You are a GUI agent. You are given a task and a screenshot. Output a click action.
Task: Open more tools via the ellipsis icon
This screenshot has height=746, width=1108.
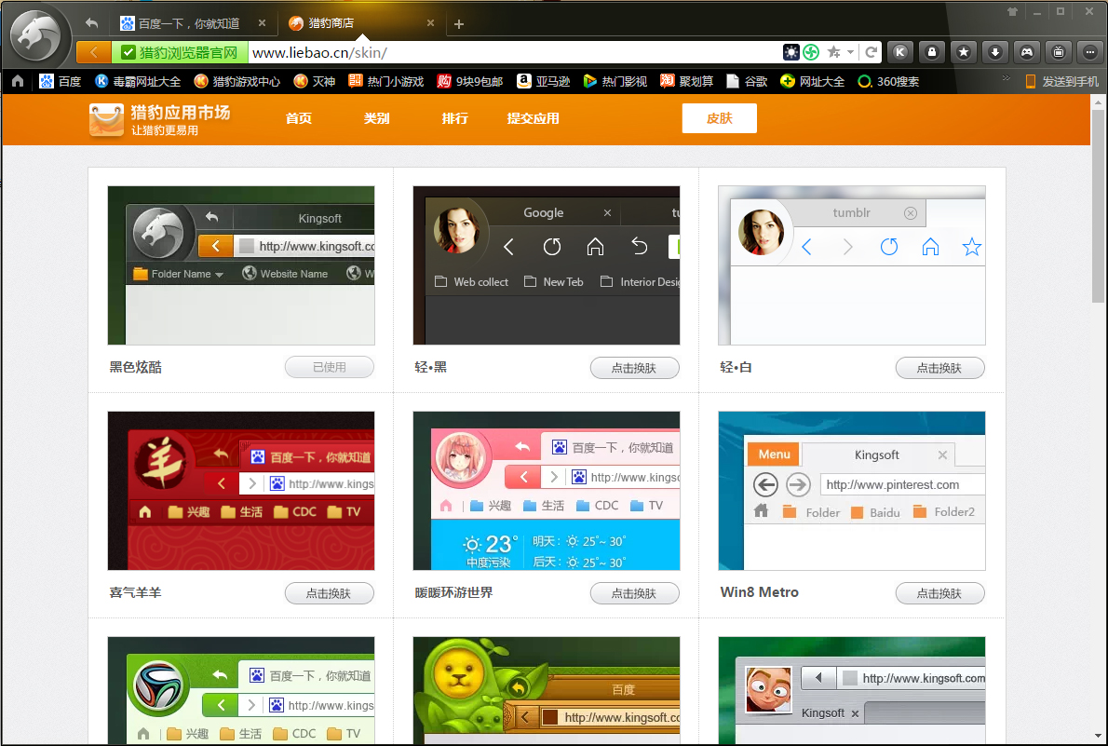point(1089,53)
